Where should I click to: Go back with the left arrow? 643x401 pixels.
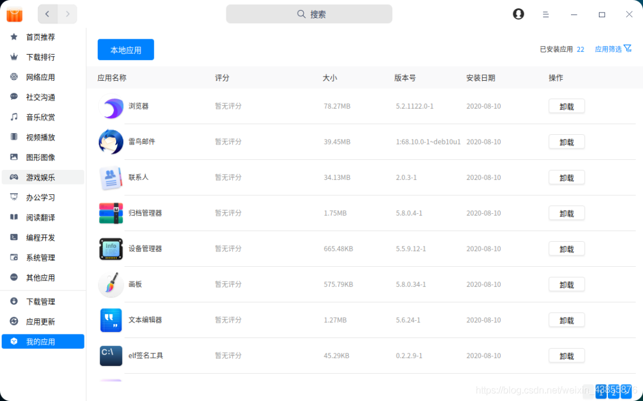click(48, 14)
